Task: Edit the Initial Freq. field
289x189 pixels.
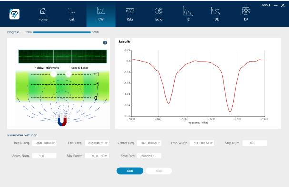Action: pos(44,143)
